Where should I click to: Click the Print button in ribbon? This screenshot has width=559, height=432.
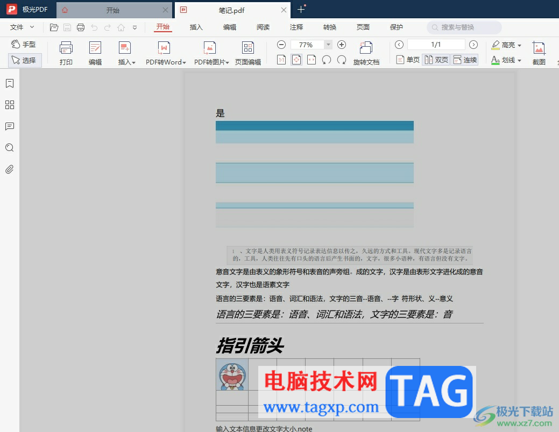pyautogui.click(x=66, y=53)
